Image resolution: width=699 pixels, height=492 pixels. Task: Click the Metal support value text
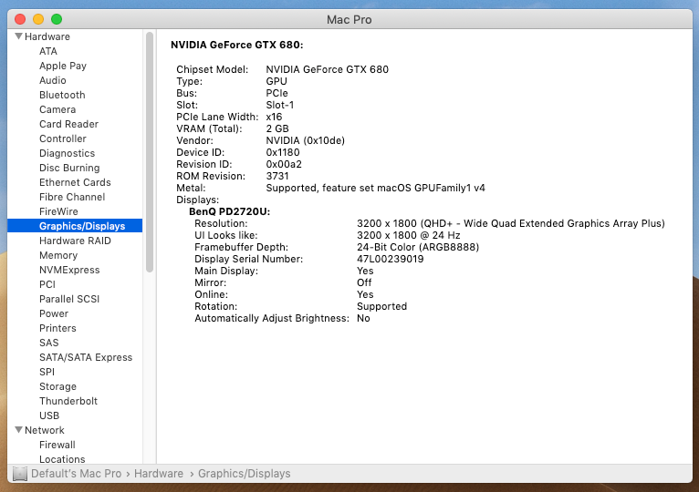(375, 188)
